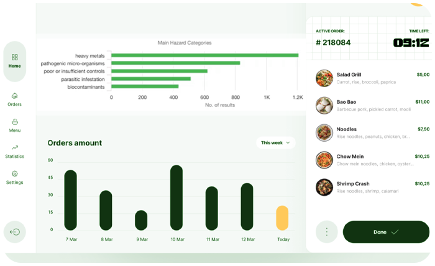Click the 7 Mar orders bar
435x266 pixels.
[71, 200]
